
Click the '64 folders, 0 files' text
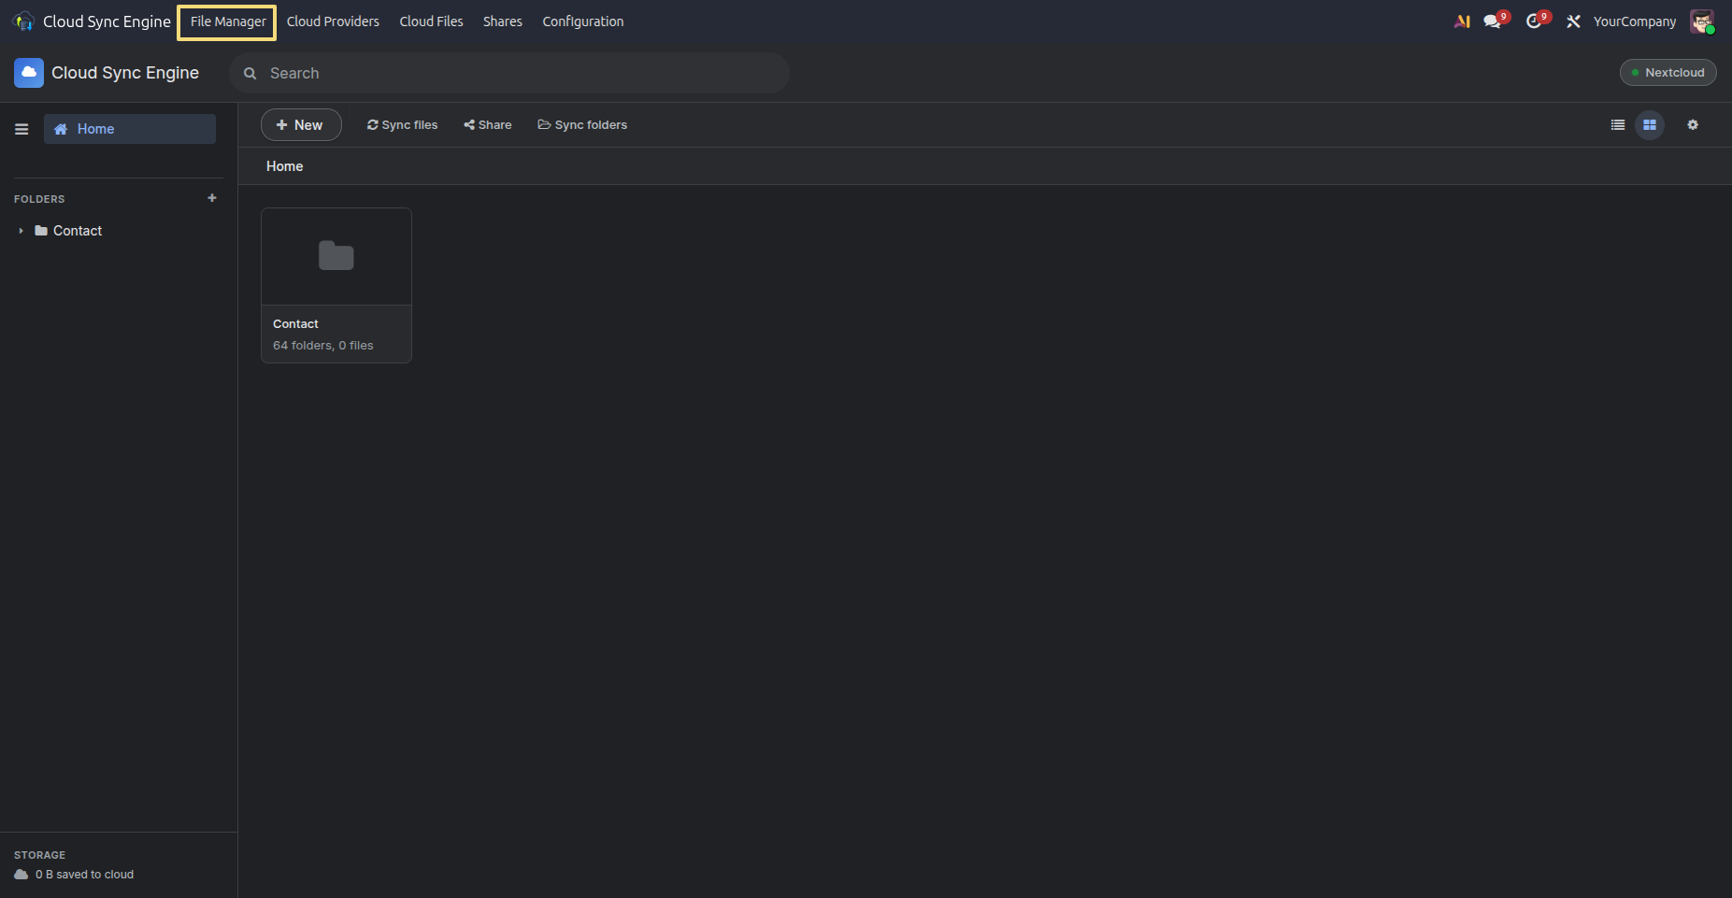323,346
